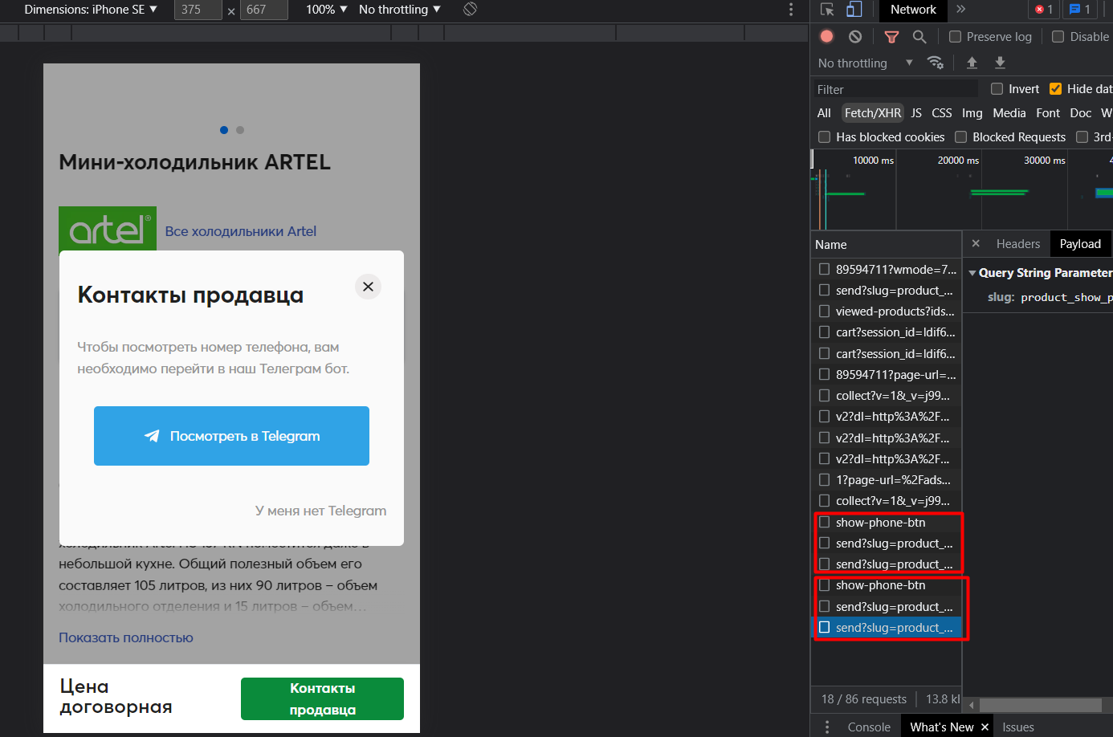The height and width of the screenshot is (737, 1113).
Task: Switch to the Network tab
Action: coord(913,10)
